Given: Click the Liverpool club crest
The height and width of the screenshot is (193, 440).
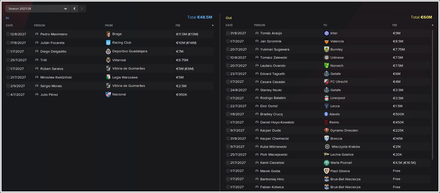Looking at the screenshot, I should [x=327, y=98].
